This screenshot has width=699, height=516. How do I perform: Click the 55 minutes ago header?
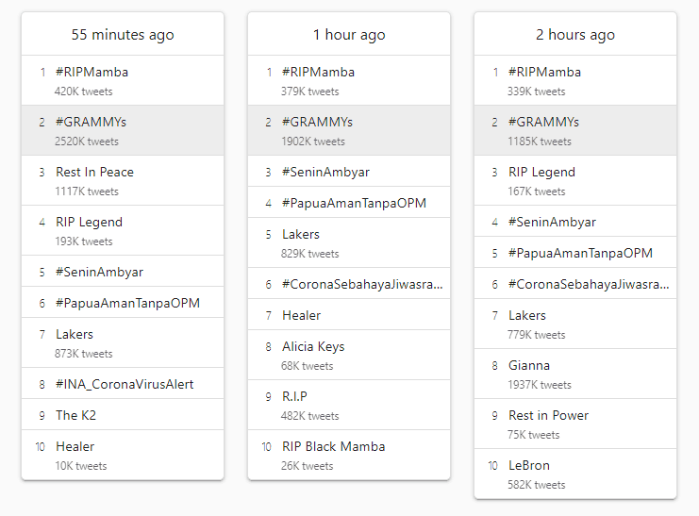[x=123, y=35]
